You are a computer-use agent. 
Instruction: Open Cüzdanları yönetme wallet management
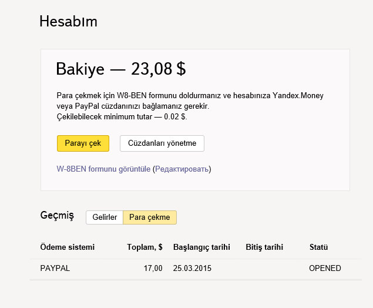[162, 143]
